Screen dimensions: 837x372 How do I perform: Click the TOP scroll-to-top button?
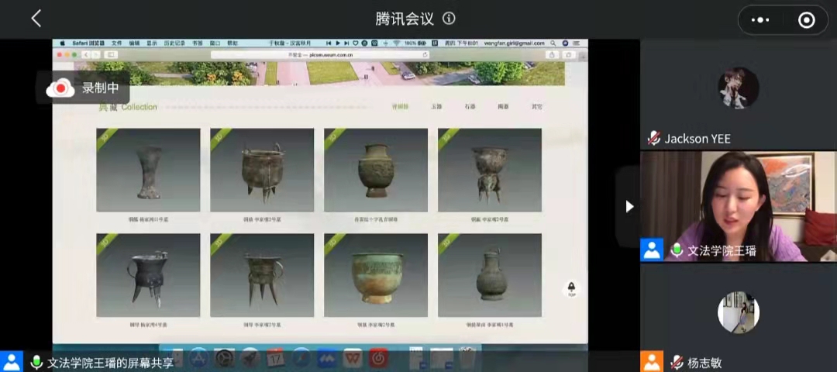571,289
